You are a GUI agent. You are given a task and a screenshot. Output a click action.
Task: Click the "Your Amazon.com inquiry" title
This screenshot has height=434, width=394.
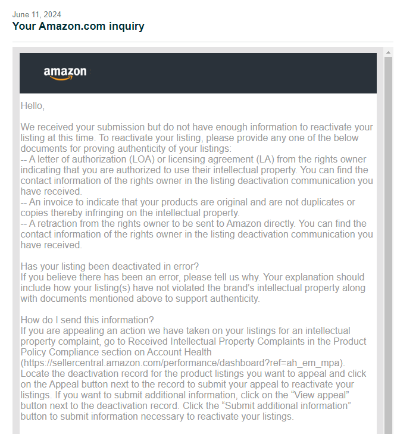(79, 26)
